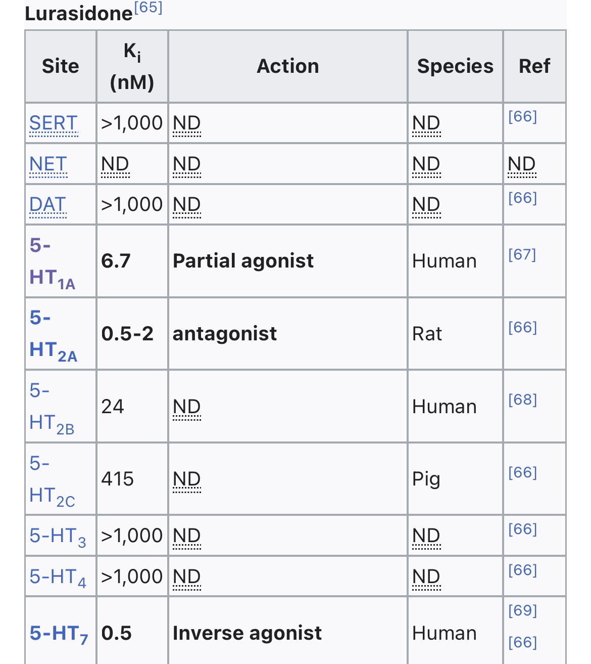Open citation 65 beside Lurasidone title
This screenshot has height=664, width=591.
pyautogui.click(x=148, y=8)
